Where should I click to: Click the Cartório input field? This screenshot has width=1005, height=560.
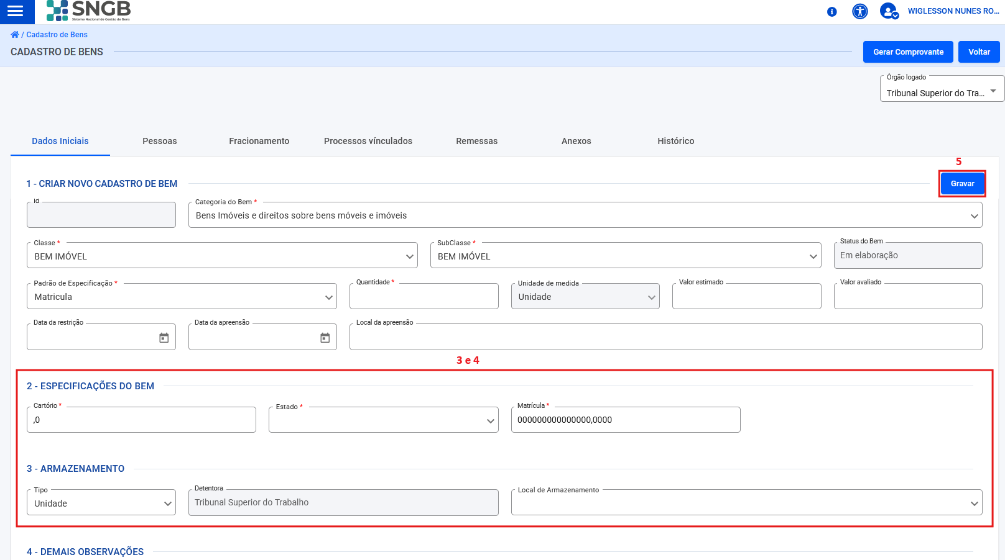(x=141, y=420)
